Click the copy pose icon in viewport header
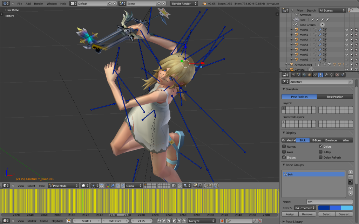 click(206, 186)
